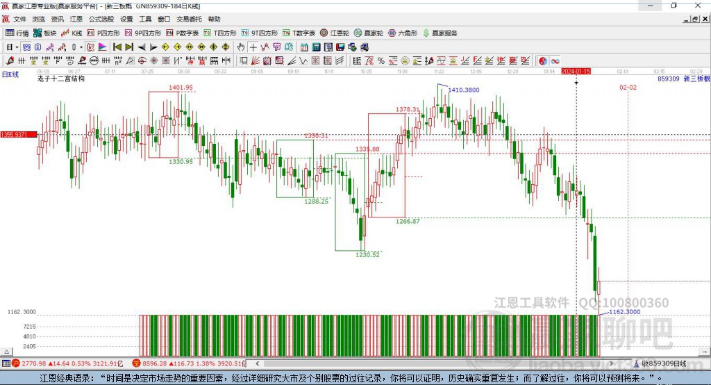Select the pencil drawing tool
The height and width of the screenshot is (385, 711).
[10, 61]
